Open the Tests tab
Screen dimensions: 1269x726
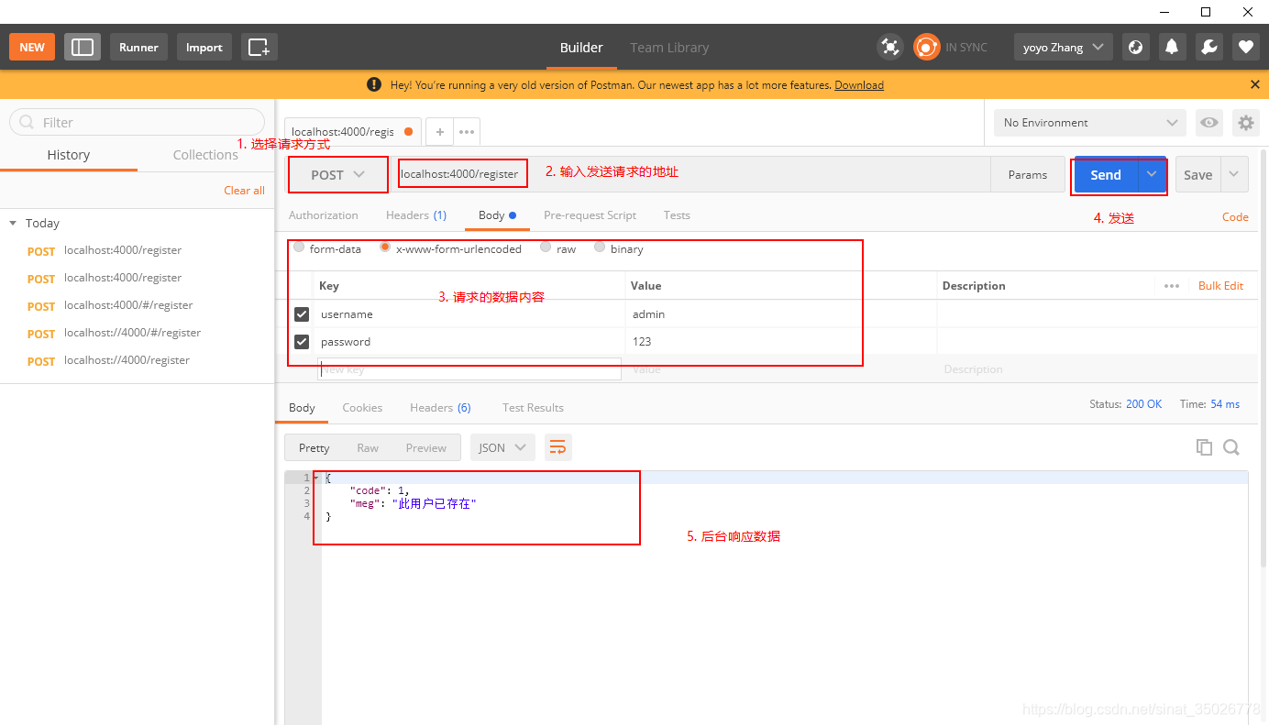click(677, 215)
